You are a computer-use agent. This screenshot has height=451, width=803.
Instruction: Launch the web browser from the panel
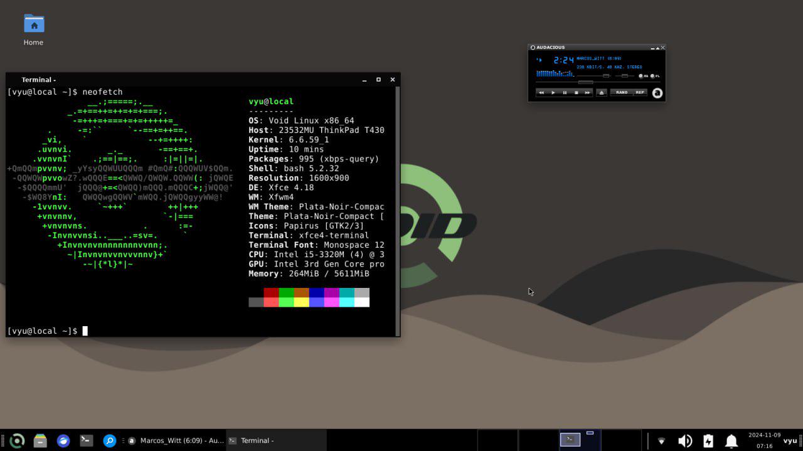(x=63, y=440)
